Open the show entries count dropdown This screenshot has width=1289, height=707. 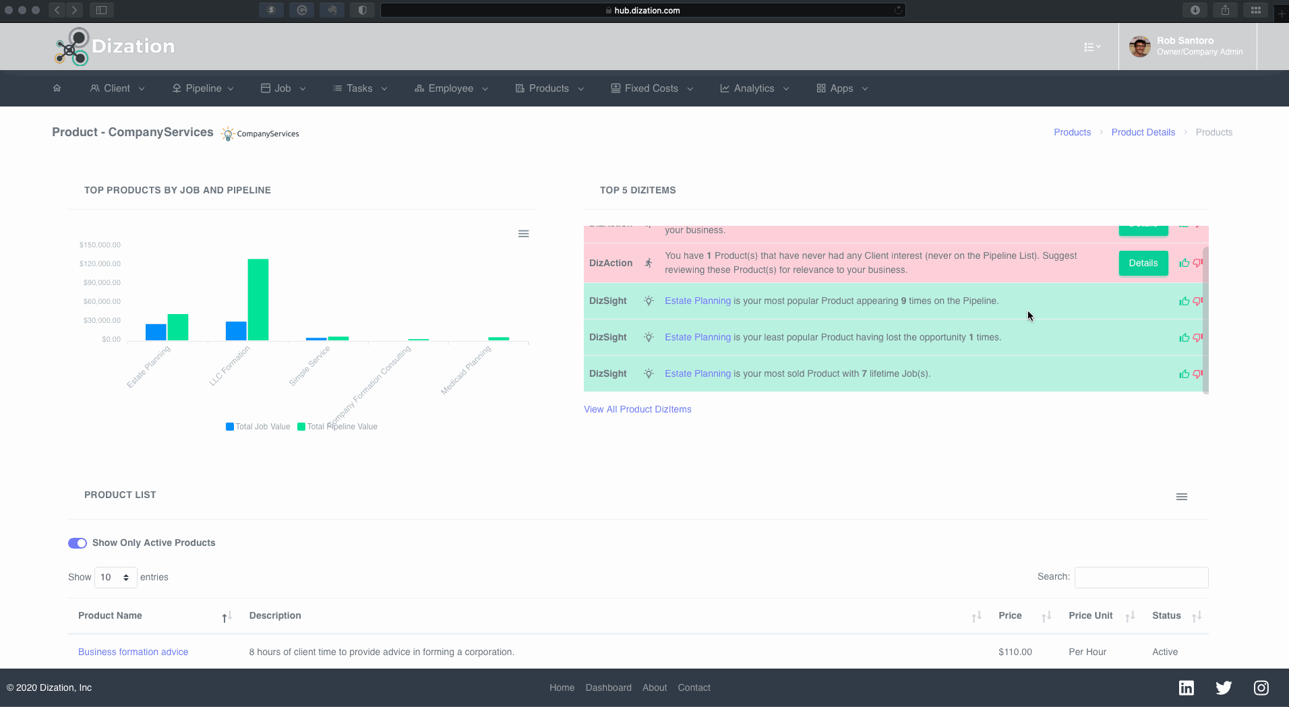pos(115,578)
